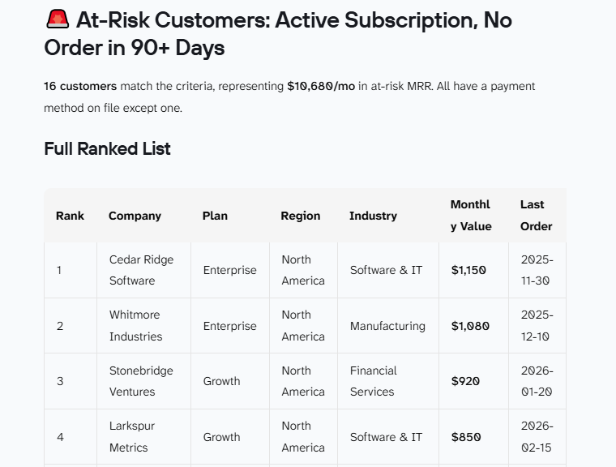Click the 2025-11-30 last order date

(x=537, y=270)
